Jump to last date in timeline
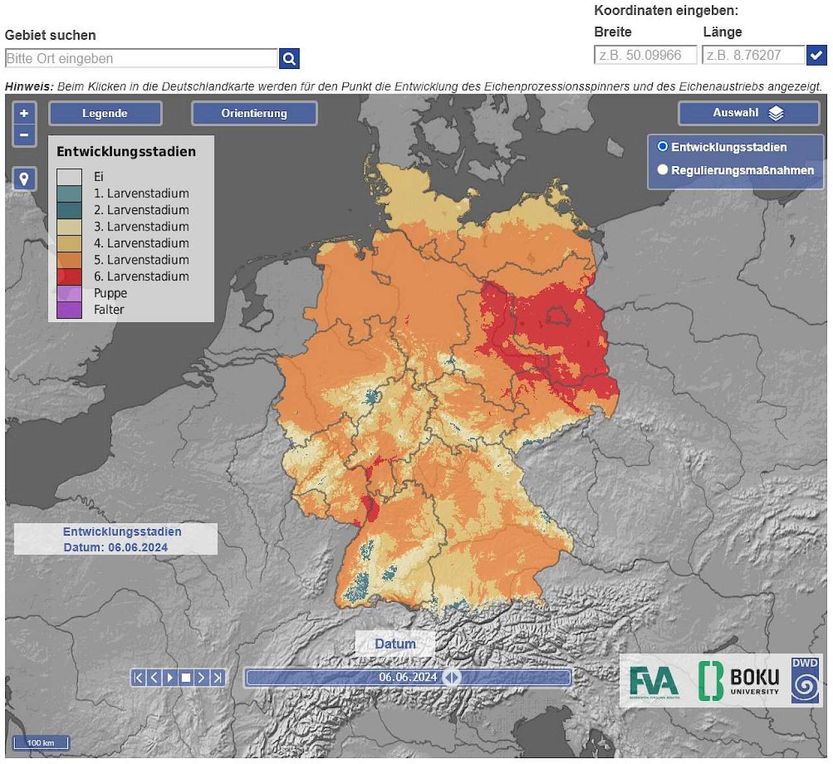The image size is (833, 764). pyautogui.click(x=217, y=677)
